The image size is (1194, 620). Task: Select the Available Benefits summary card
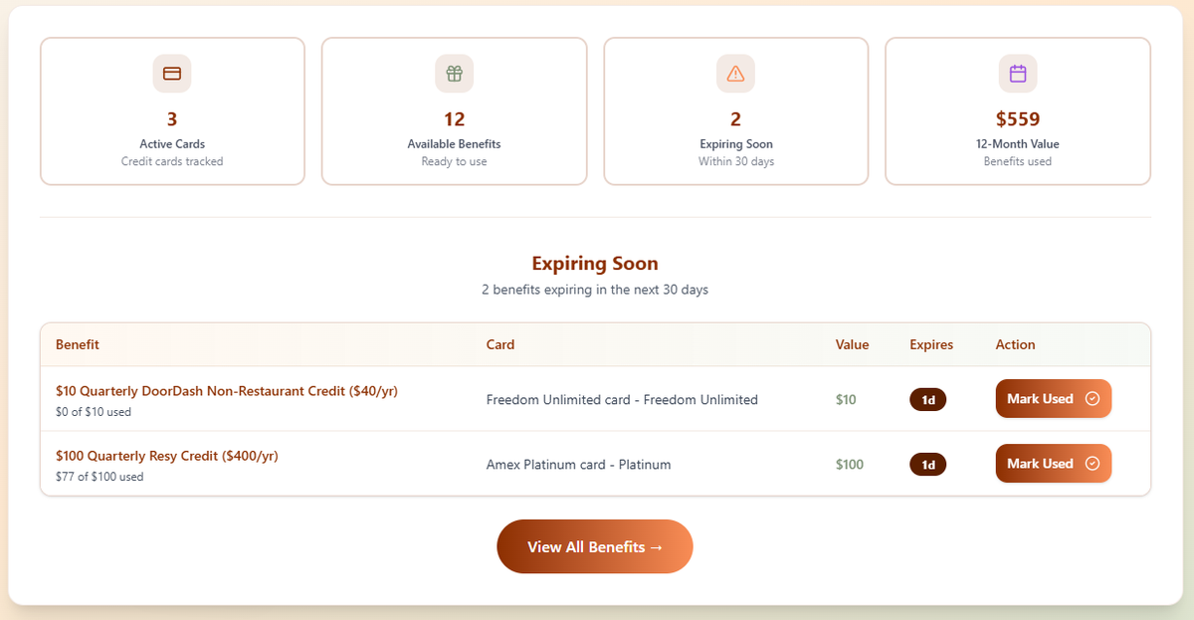click(x=454, y=110)
